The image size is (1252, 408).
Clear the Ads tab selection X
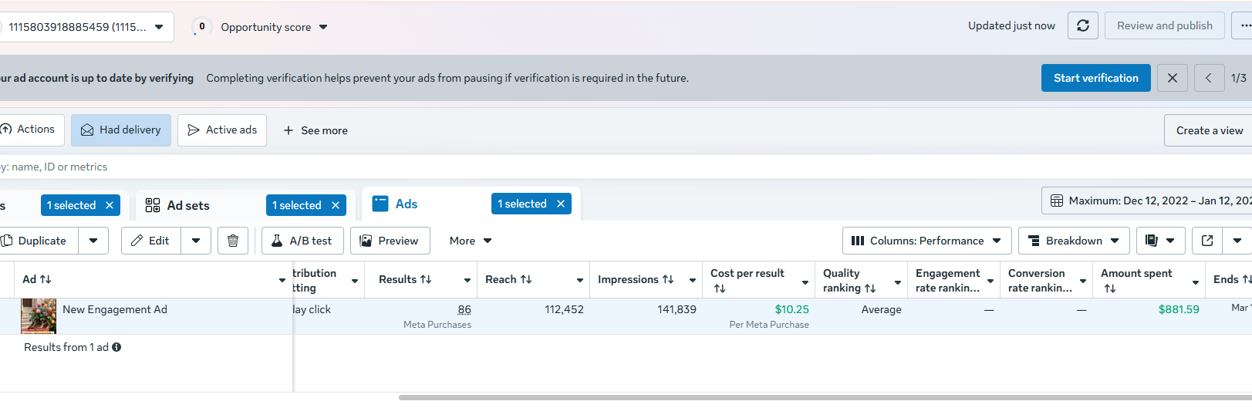click(561, 204)
